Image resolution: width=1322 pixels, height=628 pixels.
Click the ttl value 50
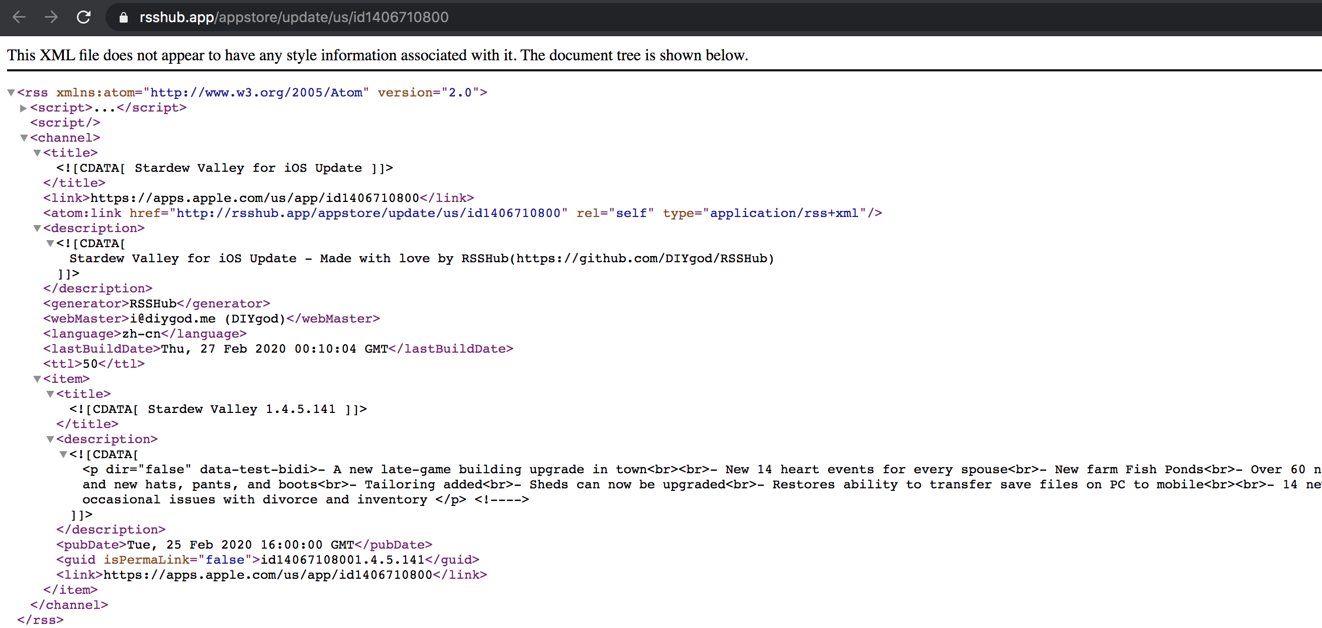pos(90,364)
